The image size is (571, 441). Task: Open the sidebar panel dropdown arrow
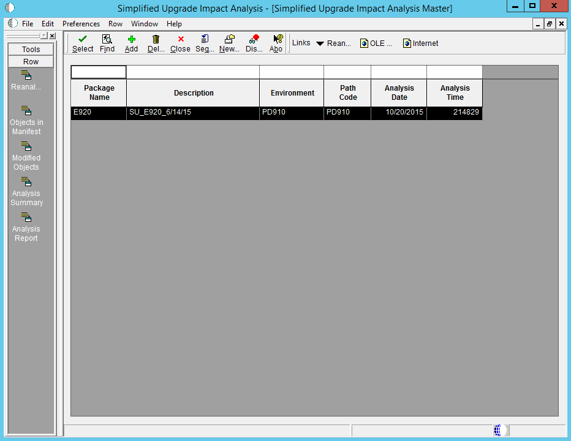(x=43, y=36)
